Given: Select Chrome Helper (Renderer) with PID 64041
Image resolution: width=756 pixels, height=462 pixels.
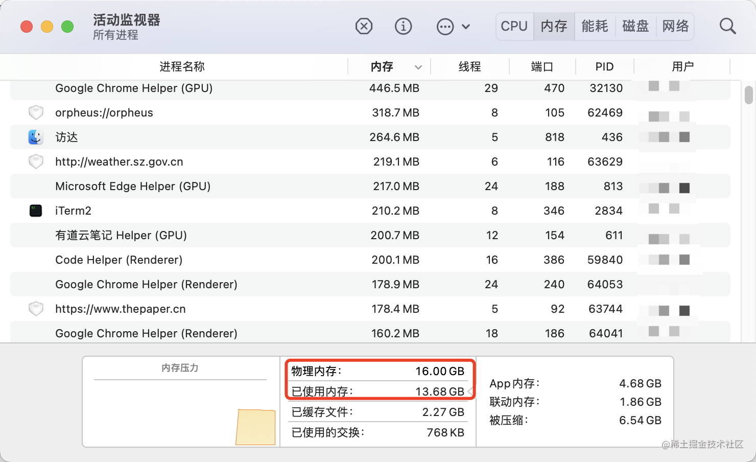Looking at the screenshot, I should point(146,333).
